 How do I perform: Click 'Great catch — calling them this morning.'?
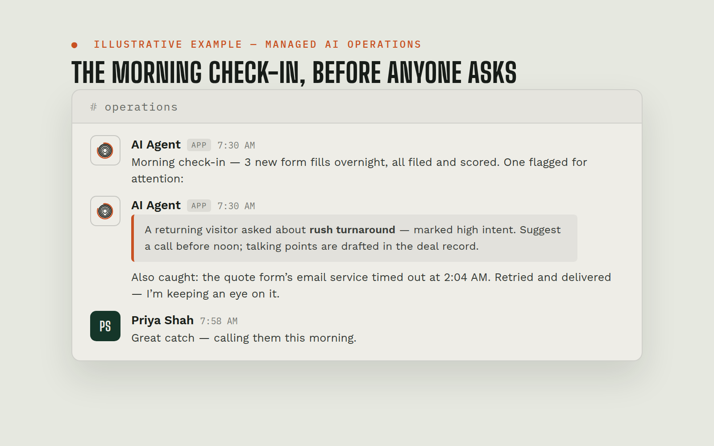(244, 338)
